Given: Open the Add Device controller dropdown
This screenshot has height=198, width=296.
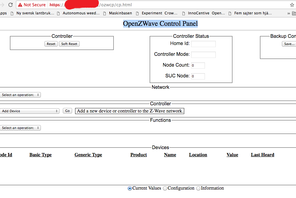Looking at the screenshot, I should click(x=30, y=111).
